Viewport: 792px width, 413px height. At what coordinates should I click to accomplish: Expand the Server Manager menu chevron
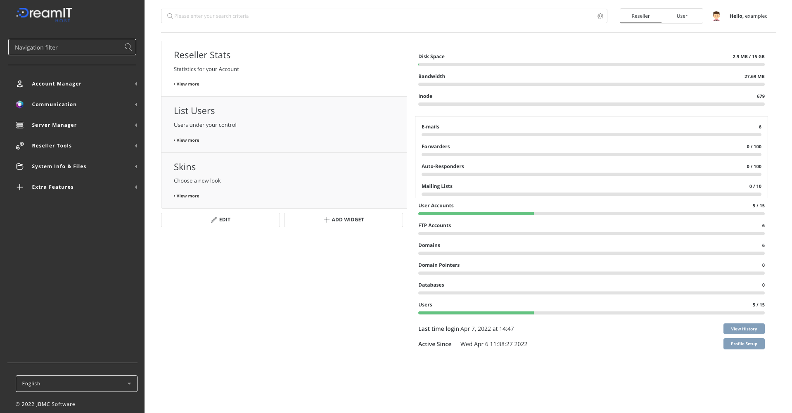(136, 125)
